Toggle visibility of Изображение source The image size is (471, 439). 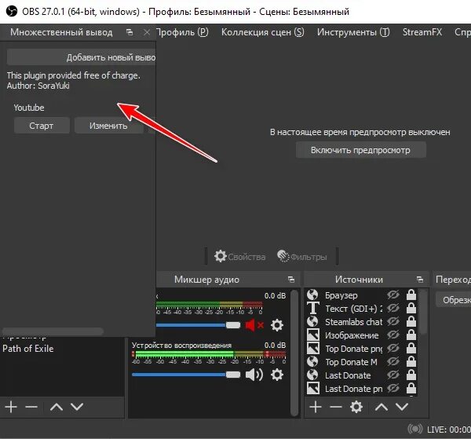point(393,335)
